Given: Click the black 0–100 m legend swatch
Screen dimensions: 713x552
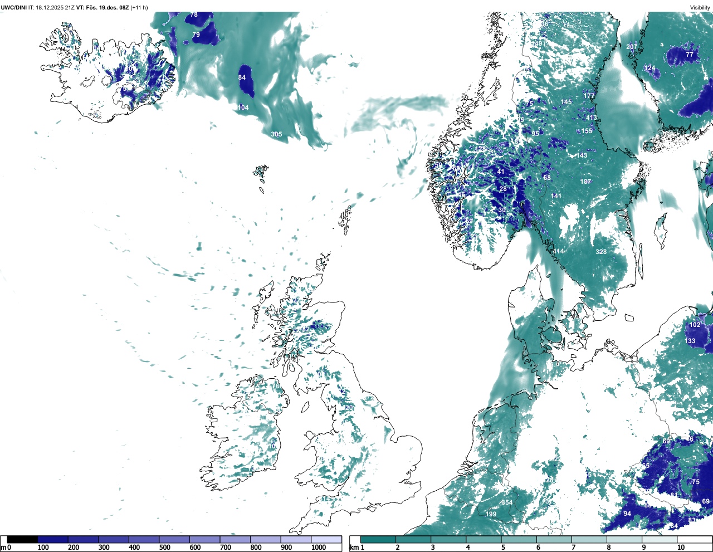Looking at the screenshot, I should coord(22,539).
